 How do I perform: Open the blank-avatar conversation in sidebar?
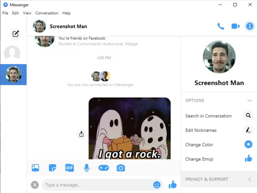pyautogui.click(x=12, y=53)
